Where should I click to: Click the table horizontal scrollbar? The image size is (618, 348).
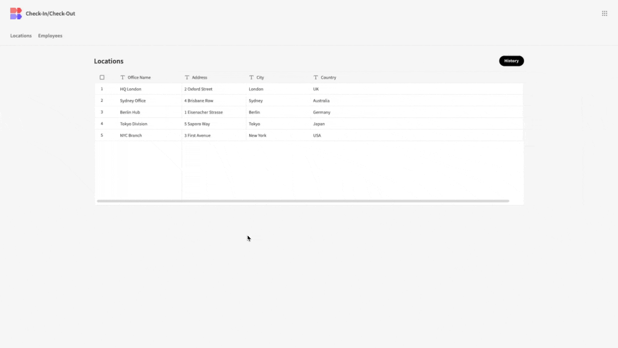(x=303, y=201)
